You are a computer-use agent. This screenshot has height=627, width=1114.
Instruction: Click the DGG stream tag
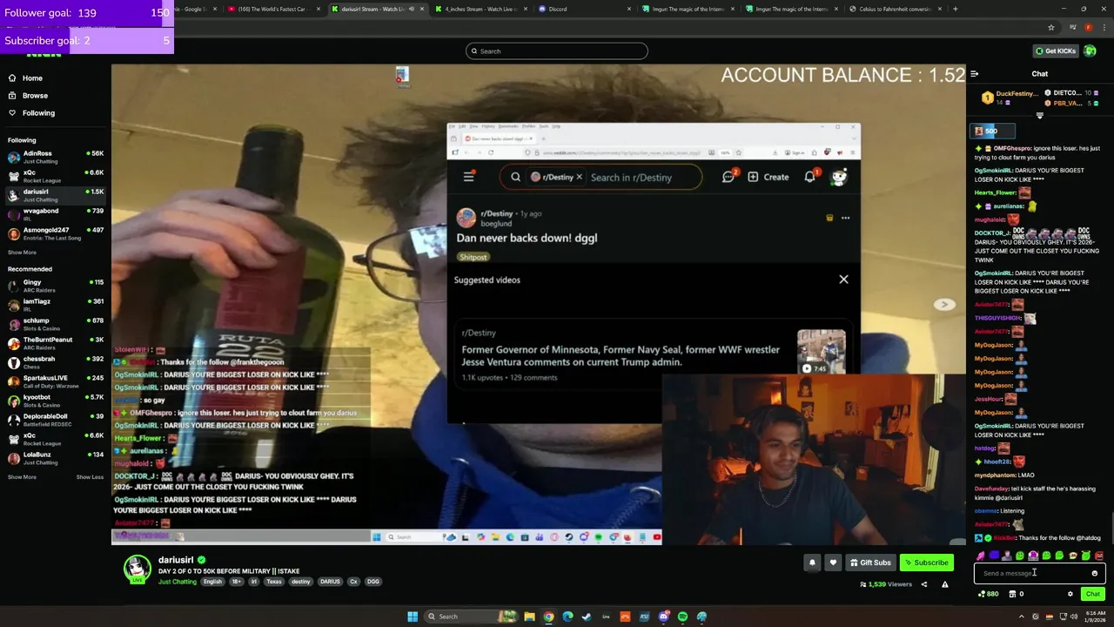click(x=372, y=582)
